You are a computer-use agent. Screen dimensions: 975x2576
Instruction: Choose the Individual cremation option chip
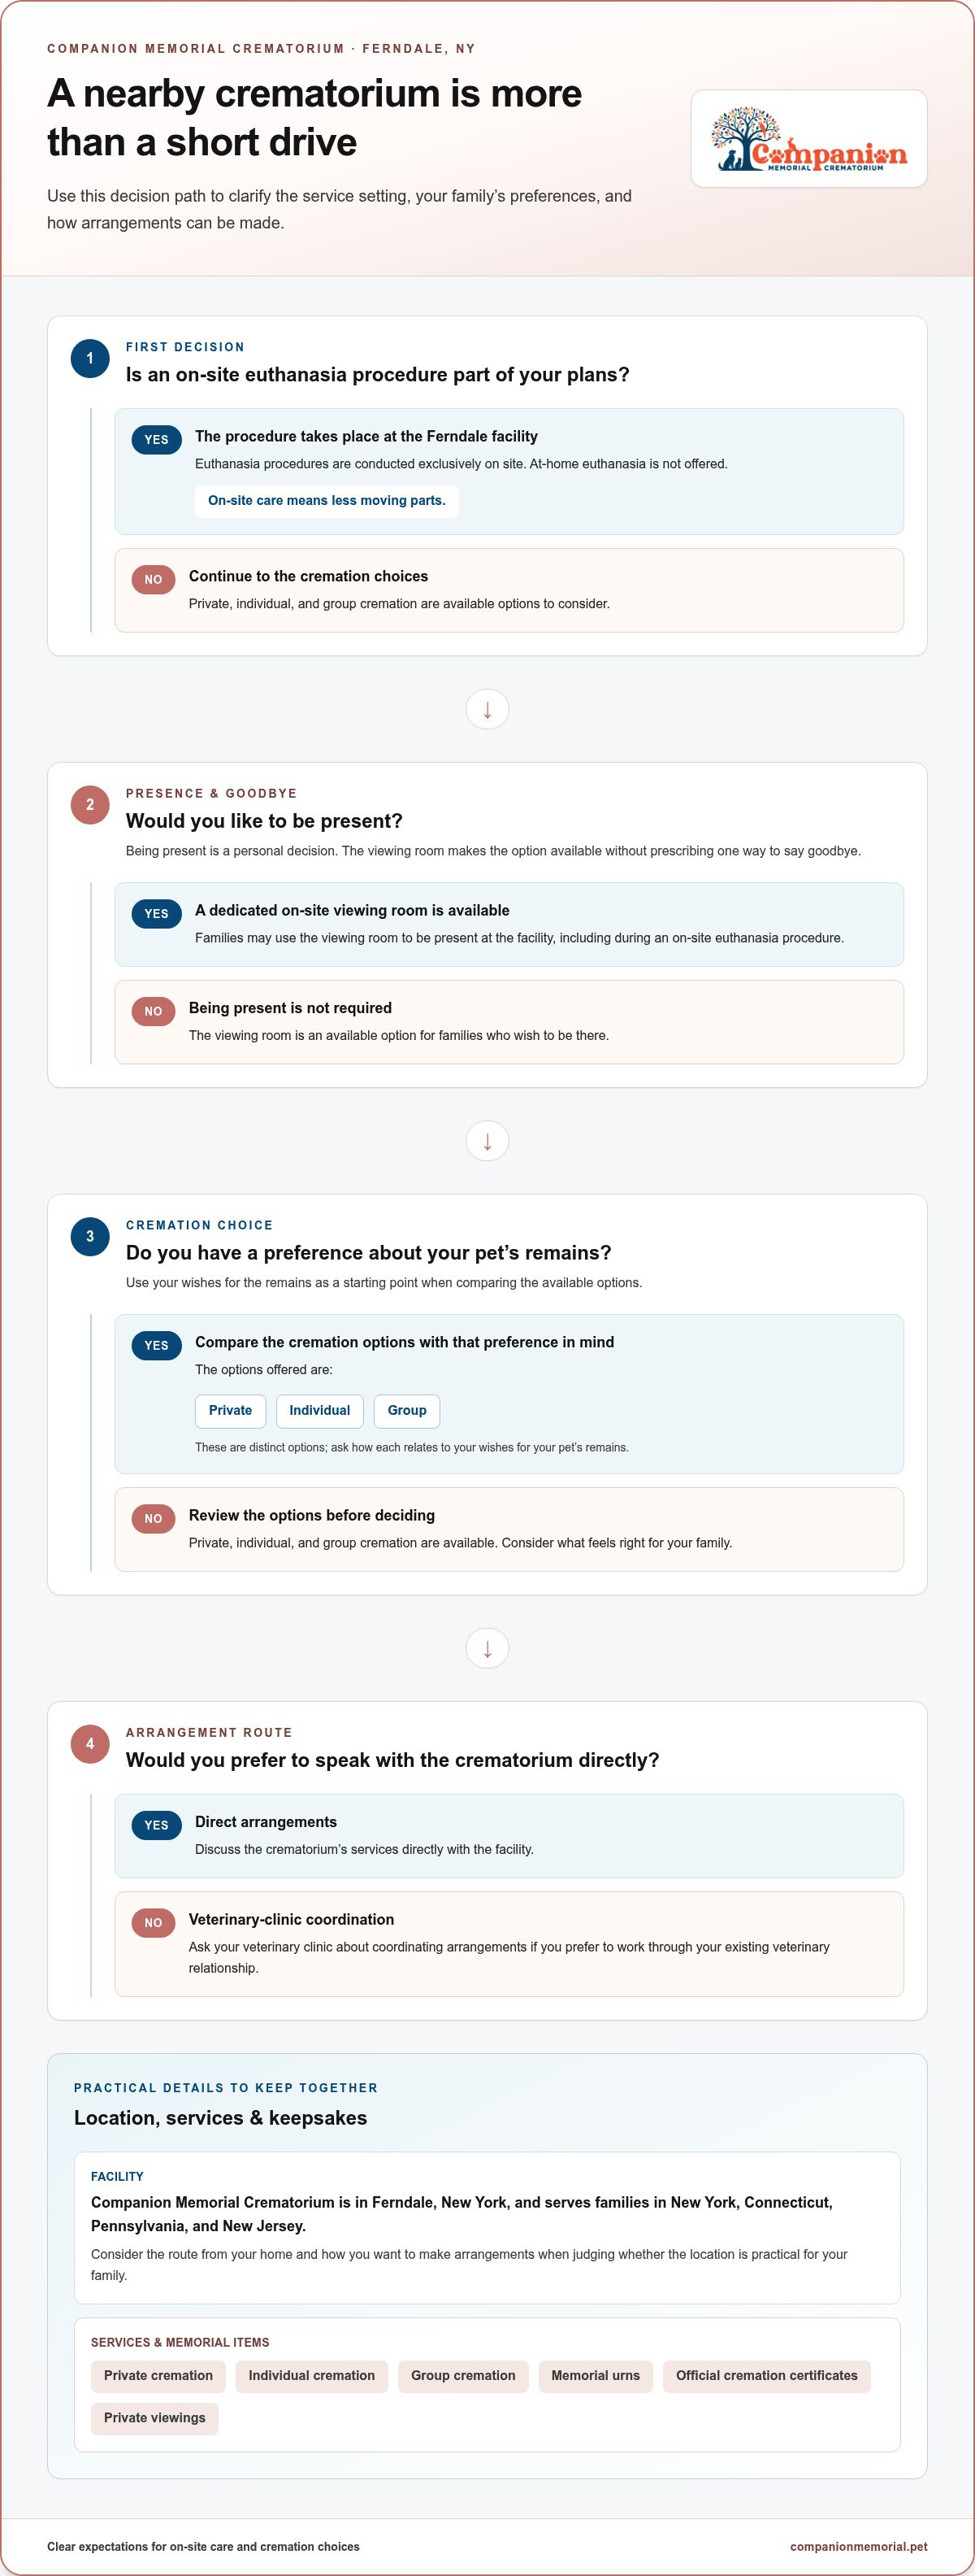[x=319, y=1410]
